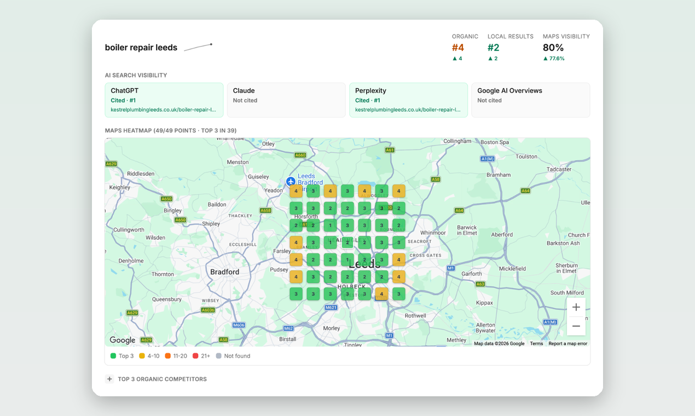Click the M62 motorway shield
Image resolution: width=695 pixels, height=416 pixels.
point(288,328)
